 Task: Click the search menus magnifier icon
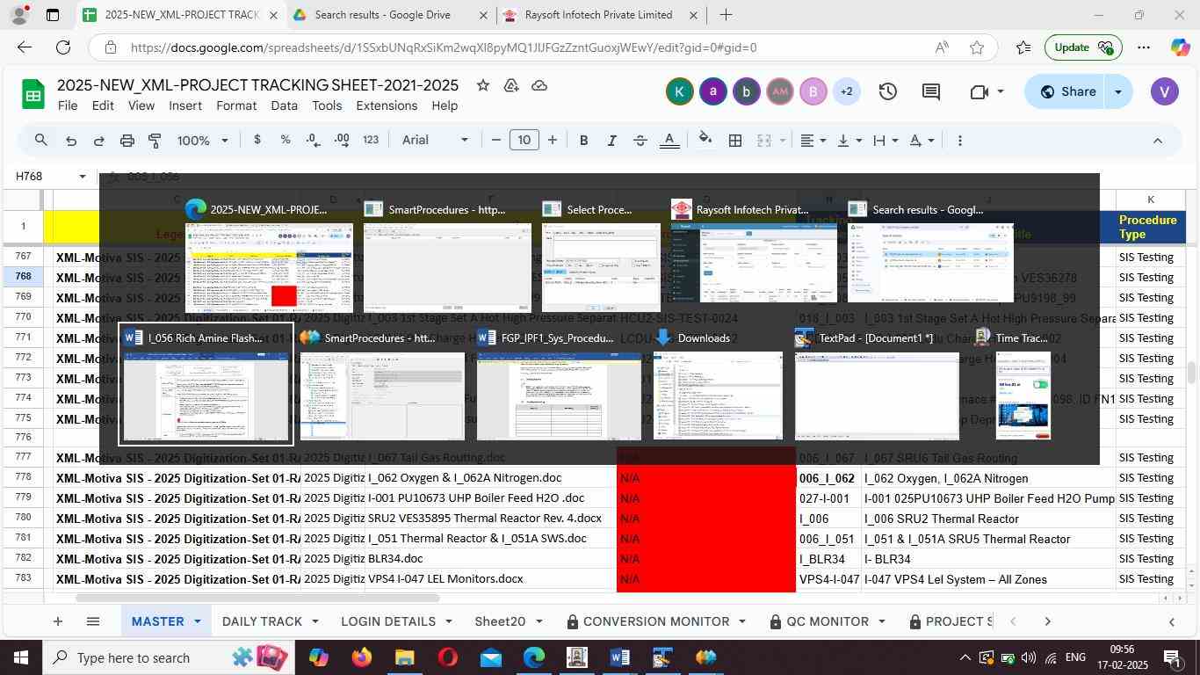pyautogui.click(x=41, y=141)
